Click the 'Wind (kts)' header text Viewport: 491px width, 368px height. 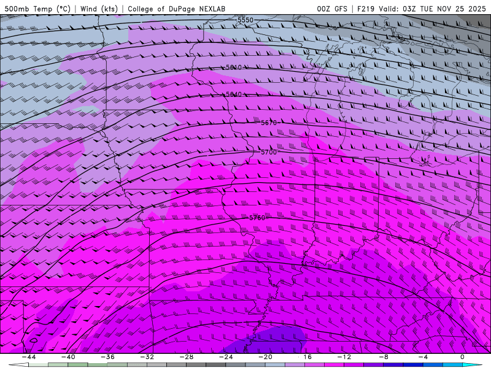pyautogui.click(x=99, y=9)
